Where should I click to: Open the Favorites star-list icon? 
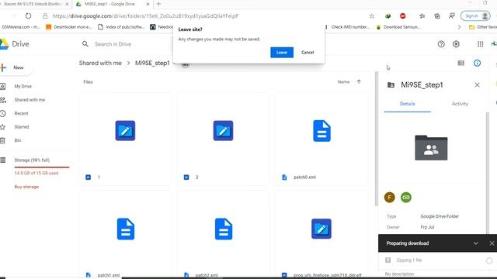422,15
